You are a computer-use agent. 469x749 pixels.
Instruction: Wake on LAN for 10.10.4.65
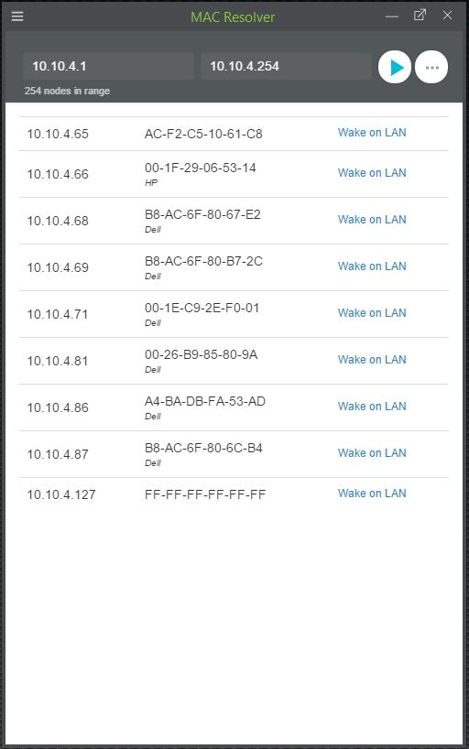pos(372,133)
